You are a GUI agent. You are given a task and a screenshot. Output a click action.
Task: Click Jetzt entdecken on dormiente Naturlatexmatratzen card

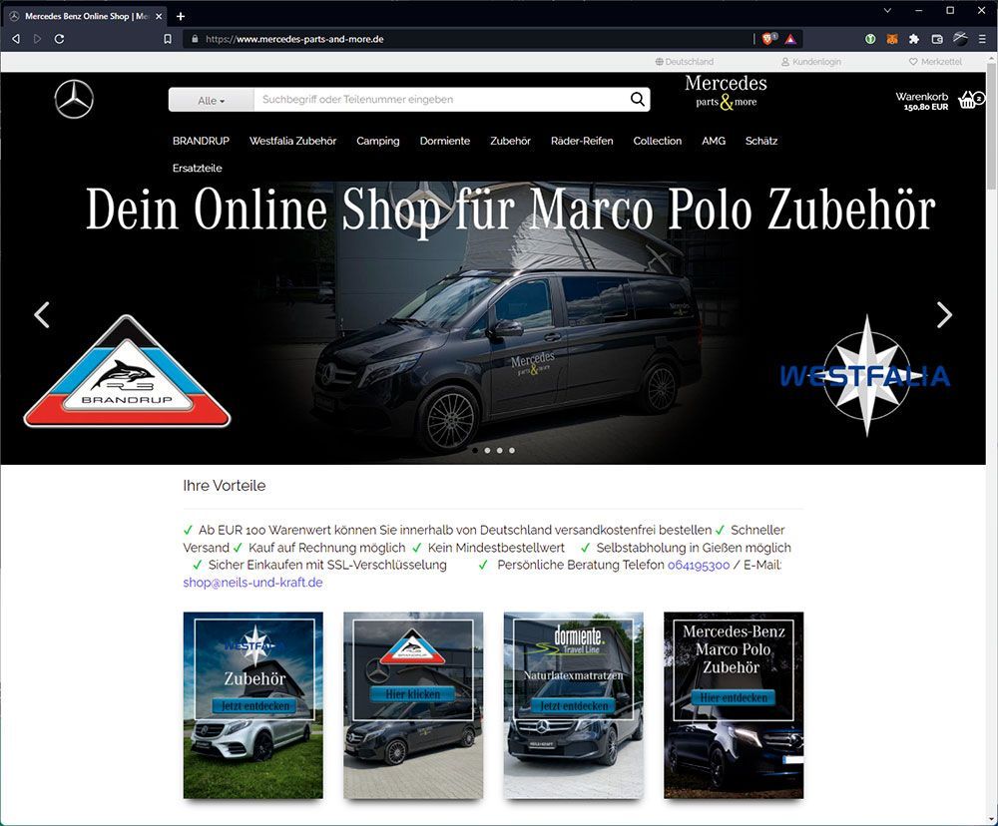click(574, 705)
